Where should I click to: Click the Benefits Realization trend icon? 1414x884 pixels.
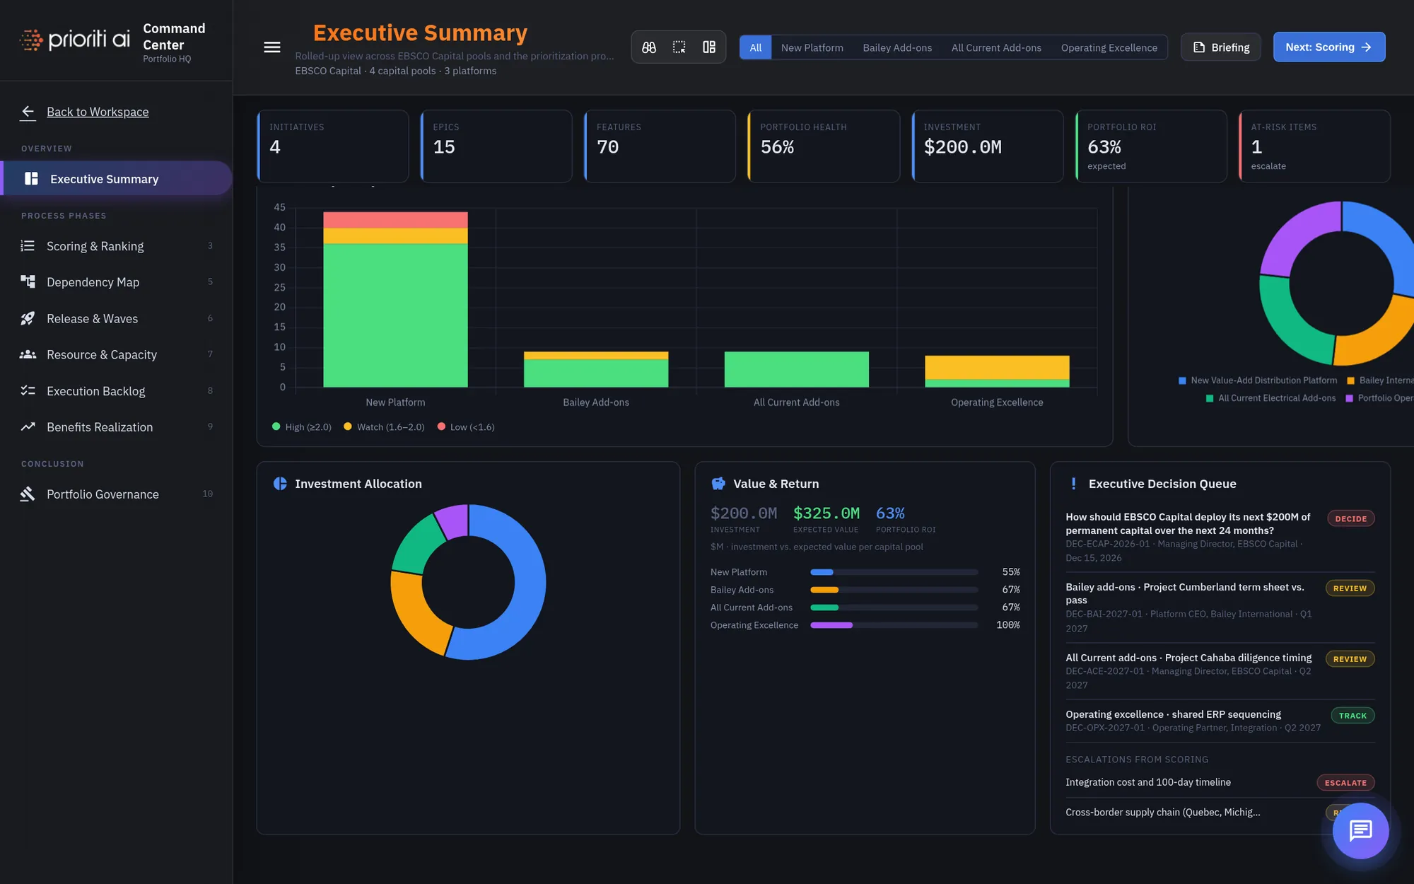click(28, 427)
